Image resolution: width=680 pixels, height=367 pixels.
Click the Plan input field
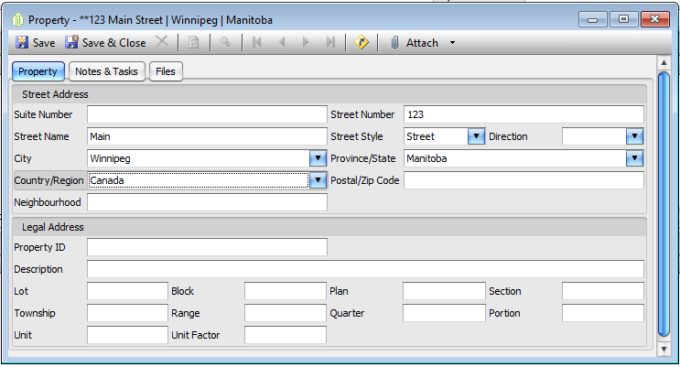(444, 291)
